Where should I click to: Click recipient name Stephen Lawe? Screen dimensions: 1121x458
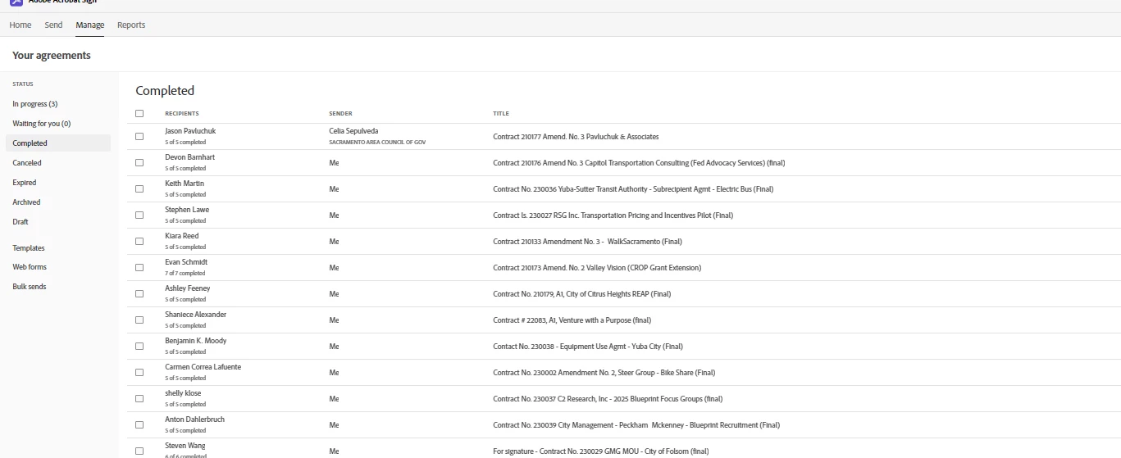[x=187, y=210]
